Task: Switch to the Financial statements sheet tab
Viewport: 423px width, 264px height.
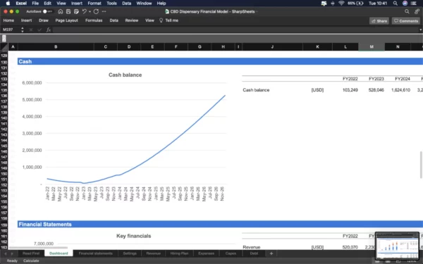Action: coord(95,253)
